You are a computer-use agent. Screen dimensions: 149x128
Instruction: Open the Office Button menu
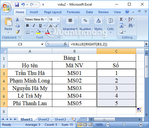click(x=6, y=8)
